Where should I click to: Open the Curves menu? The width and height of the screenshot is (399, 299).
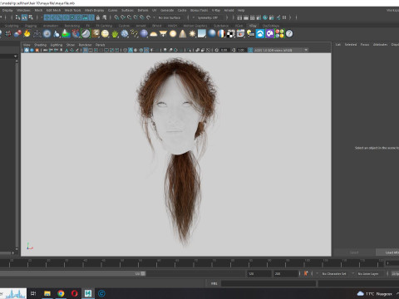click(112, 10)
